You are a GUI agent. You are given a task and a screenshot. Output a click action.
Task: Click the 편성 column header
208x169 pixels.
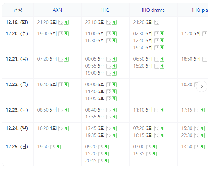(x=17, y=10)
